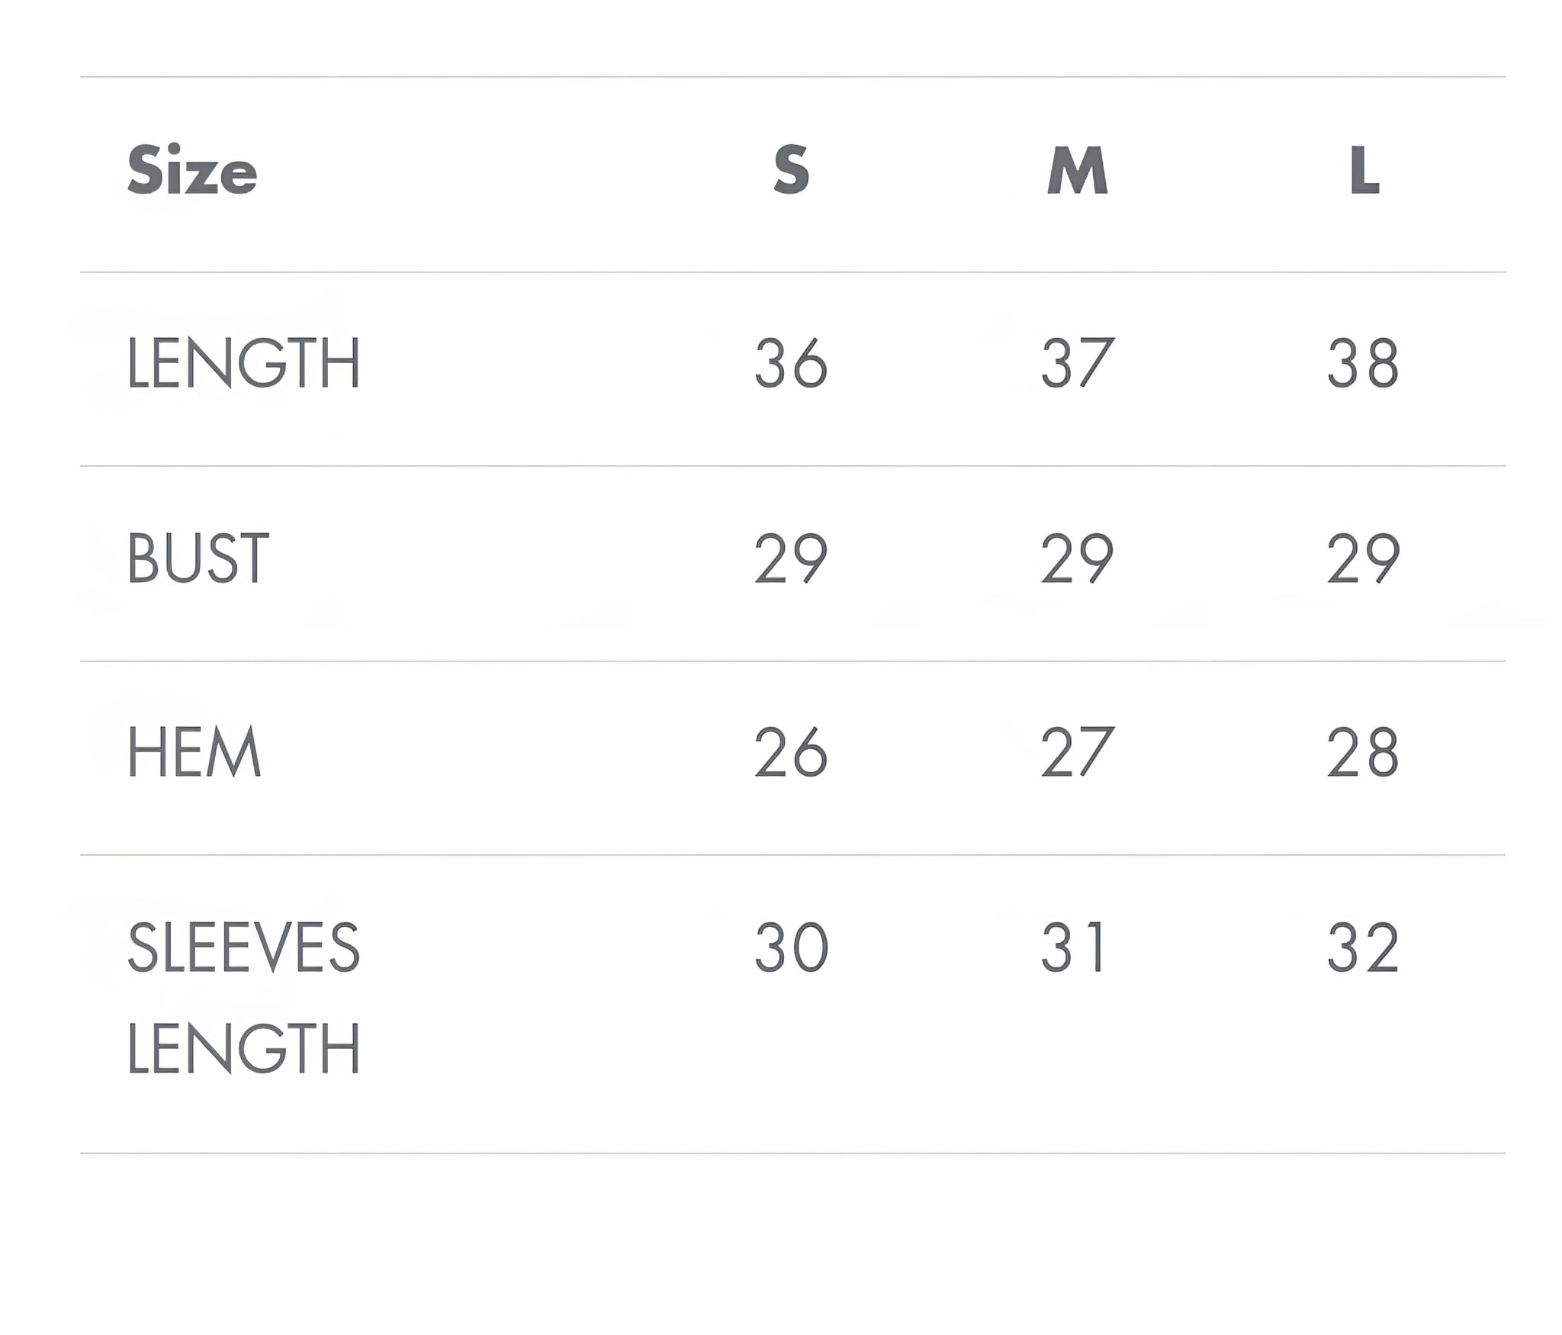Image resolution: width=1562 pixels, height=1335 pixels.
Task: Select the M size column header
Action: (x=1077, y=170)
